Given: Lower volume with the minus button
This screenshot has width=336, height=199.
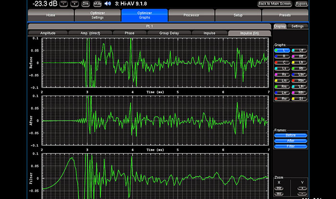Looking at the screenshot, I should pyautogui.click(x=64, y=4).
